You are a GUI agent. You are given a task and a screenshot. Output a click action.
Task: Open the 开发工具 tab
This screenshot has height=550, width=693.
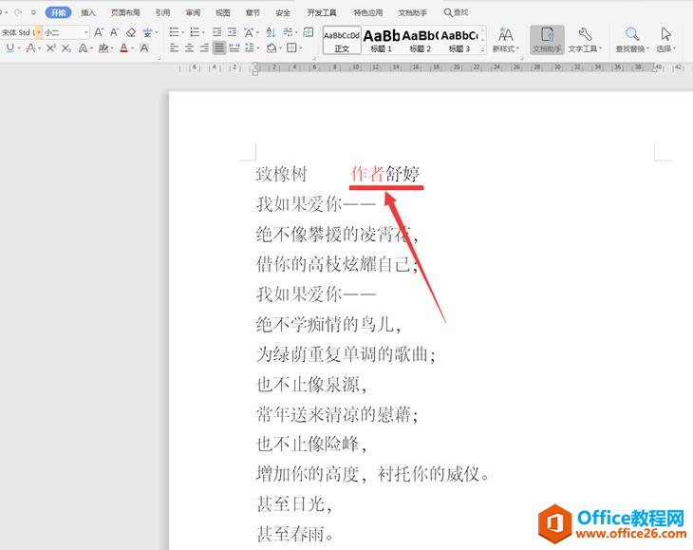(x=322, y=12)
